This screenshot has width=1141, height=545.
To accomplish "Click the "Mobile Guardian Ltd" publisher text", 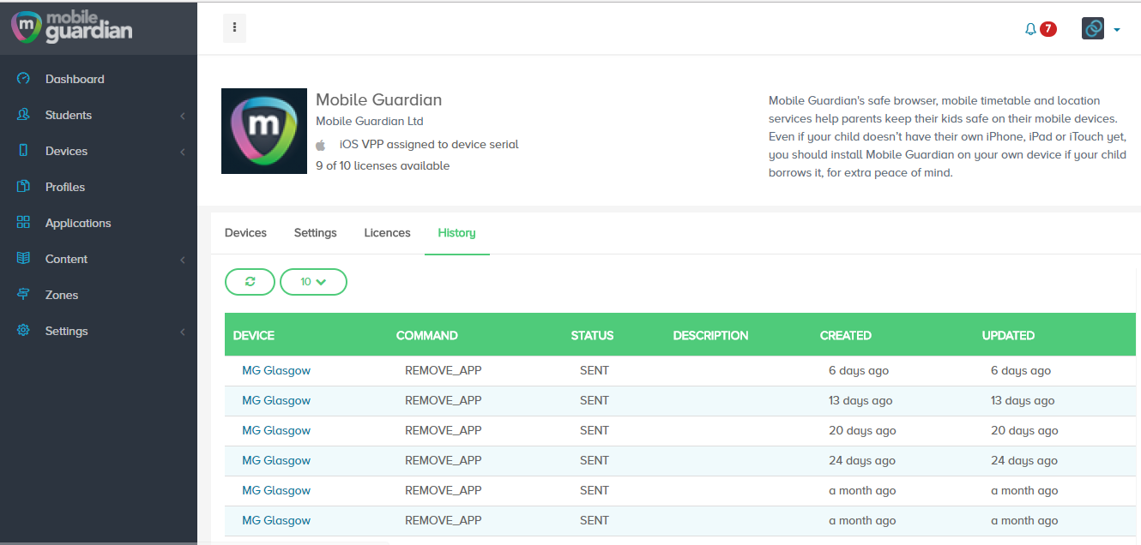I will (370, 122).
